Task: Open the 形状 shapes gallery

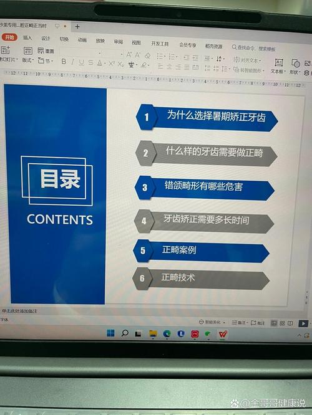Action: click(x=295, y=67)
